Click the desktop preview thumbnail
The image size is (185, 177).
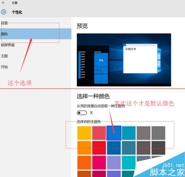[x=124, y=60]
